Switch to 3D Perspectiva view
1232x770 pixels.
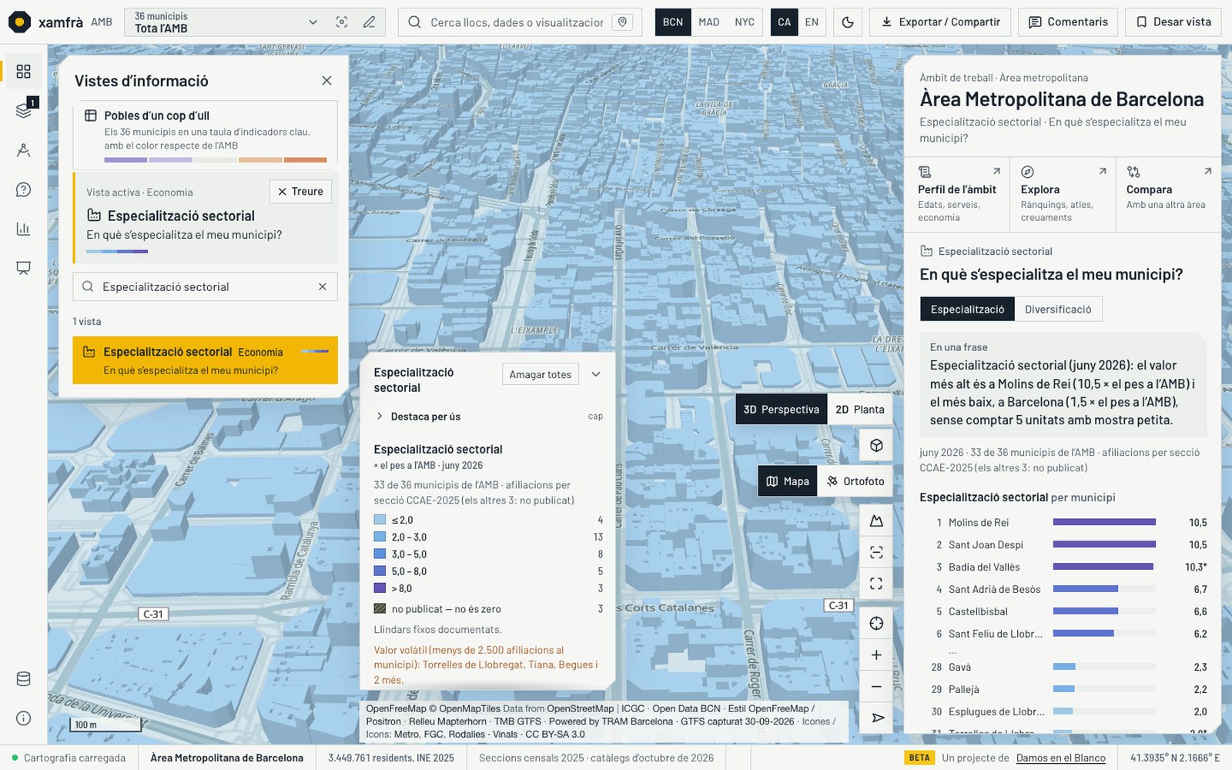[782, 410]
